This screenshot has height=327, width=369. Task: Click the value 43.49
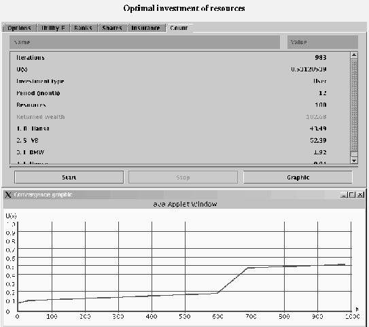[318, 128]
